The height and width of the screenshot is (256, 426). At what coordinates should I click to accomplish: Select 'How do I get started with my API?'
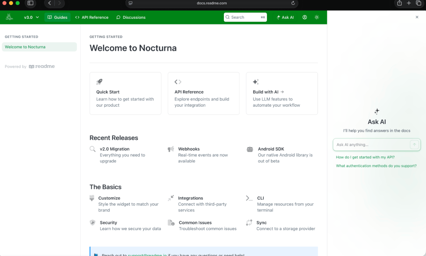click(365, 157)
